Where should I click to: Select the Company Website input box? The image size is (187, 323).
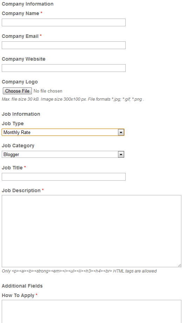pyautogui.click(x=64, y=68)
